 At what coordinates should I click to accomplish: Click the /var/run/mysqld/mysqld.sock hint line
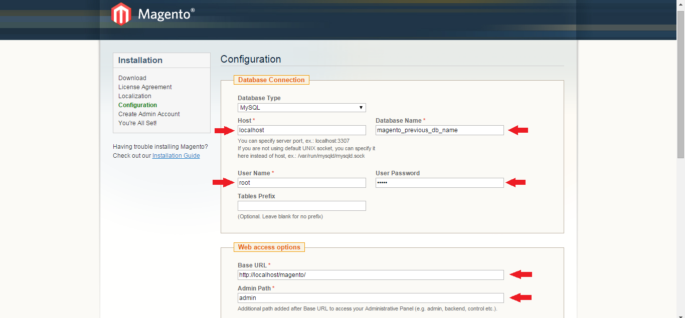click(x=301, y=156)
